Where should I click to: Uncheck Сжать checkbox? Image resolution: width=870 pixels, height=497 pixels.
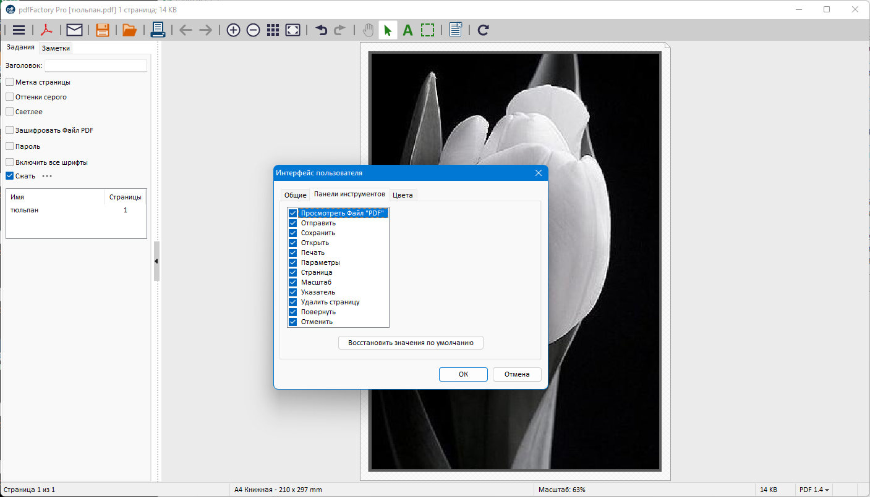[x=9, y=176]
